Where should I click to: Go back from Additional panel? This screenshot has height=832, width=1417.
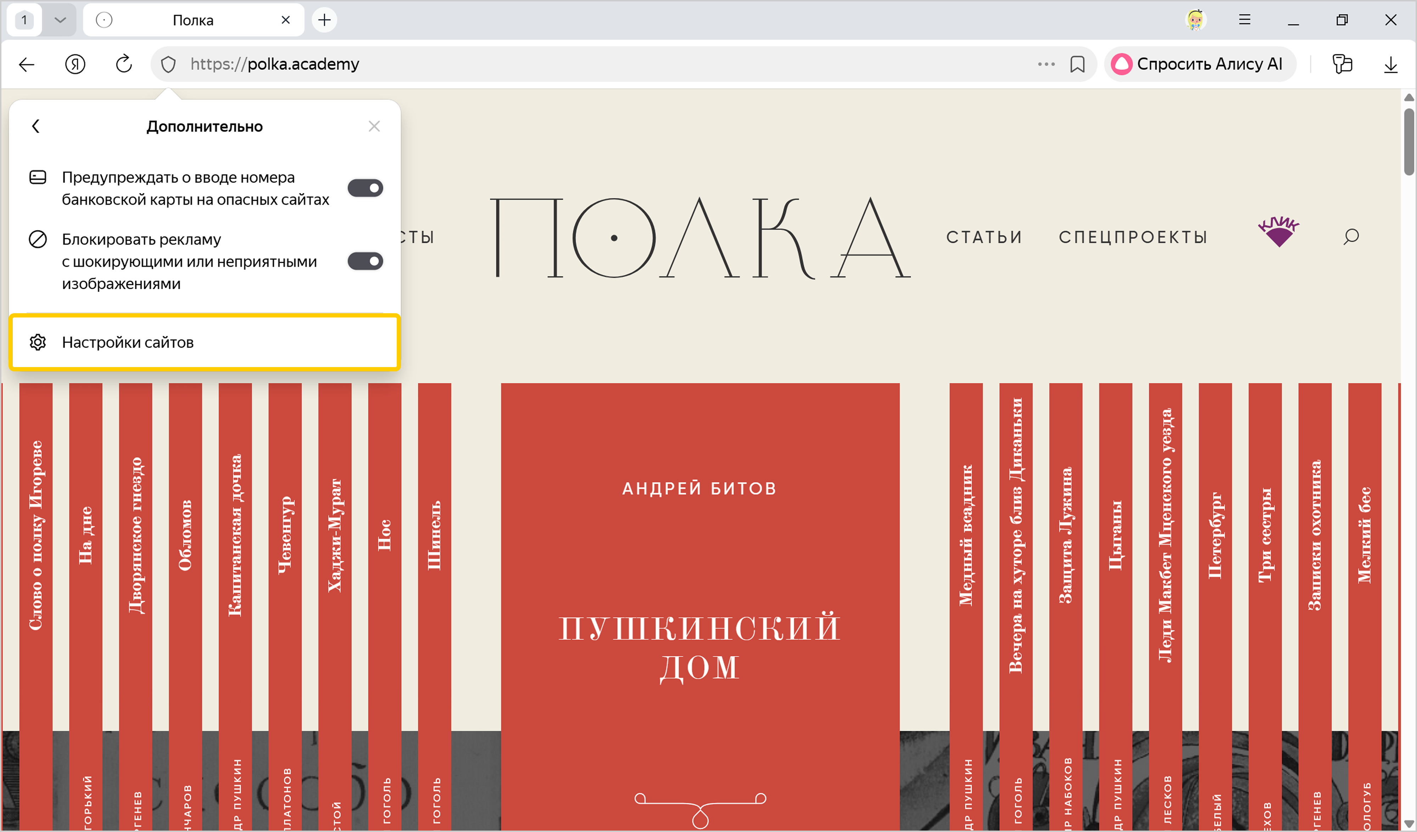(36, 126)
